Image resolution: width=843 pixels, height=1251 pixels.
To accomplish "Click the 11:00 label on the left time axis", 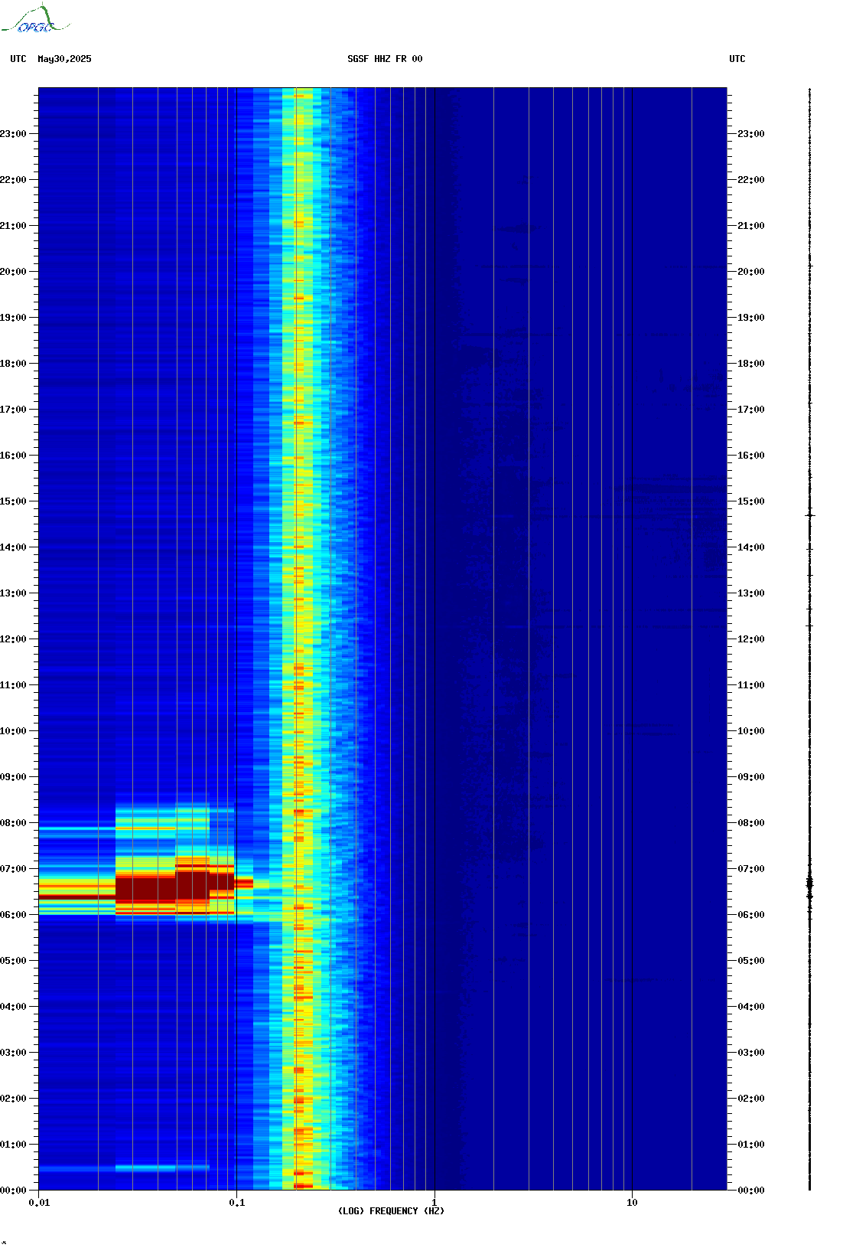I will (x=13, y=685).
